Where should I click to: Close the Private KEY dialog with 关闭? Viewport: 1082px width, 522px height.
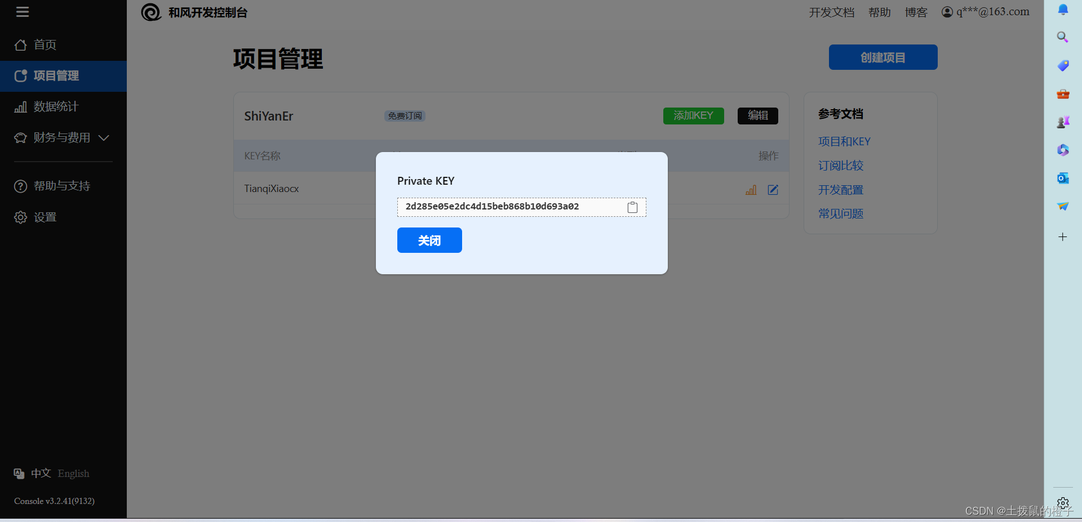429,240
